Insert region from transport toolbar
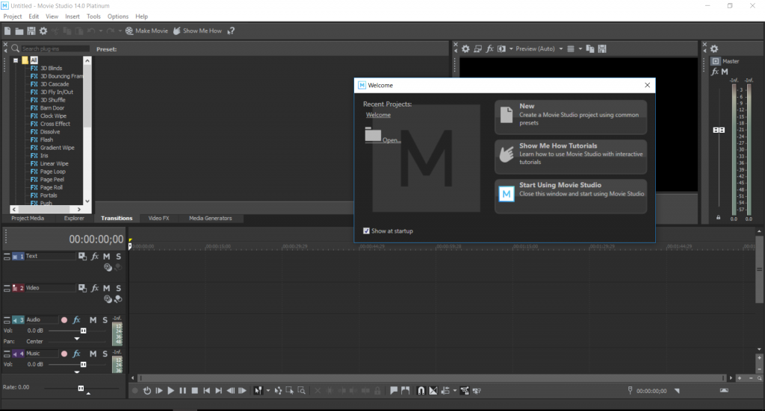This screenshot has width=765, height=411. point(406,391)
